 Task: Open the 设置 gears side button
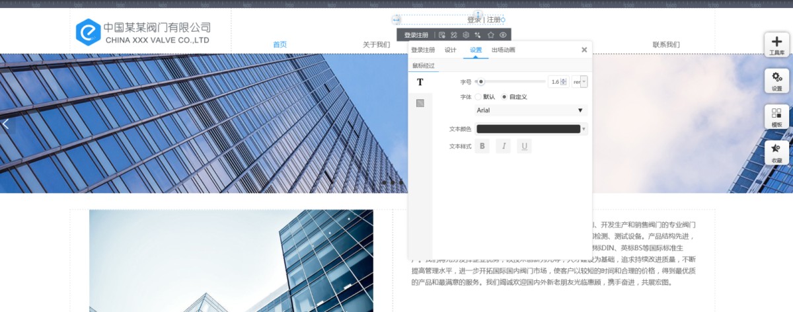click(776, 81)
